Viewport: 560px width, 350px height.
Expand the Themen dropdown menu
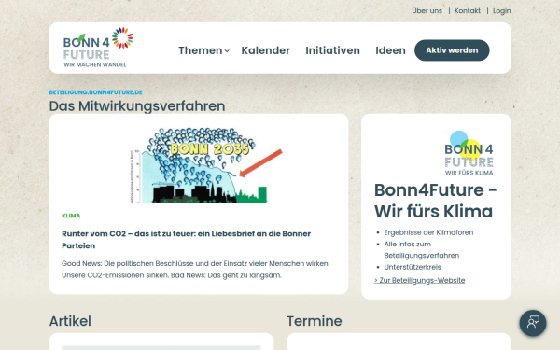(x=203, y=50)
